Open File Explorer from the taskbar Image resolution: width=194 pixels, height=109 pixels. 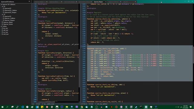tap(67, 107)
